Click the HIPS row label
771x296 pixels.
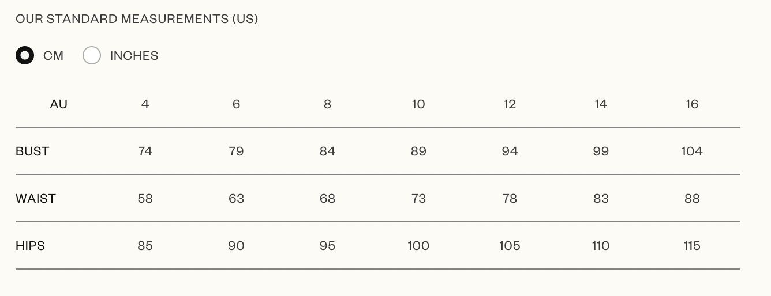coord(30,246)
